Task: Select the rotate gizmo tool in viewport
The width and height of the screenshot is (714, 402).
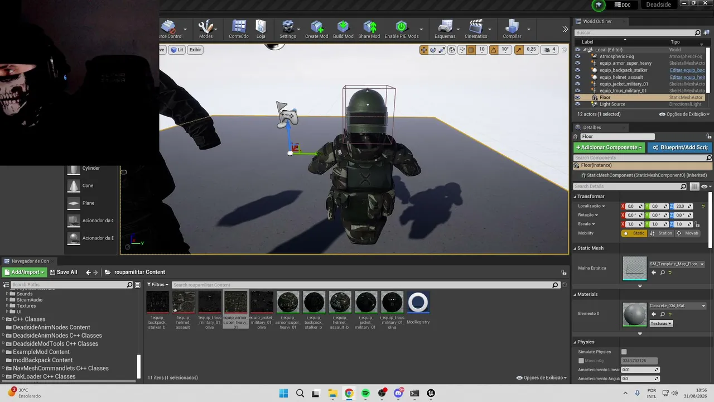Action: click(433, 50)
